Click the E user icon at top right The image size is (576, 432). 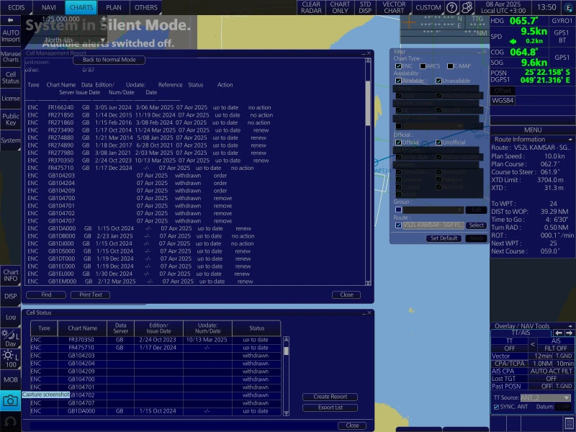(x=568, y=7)
